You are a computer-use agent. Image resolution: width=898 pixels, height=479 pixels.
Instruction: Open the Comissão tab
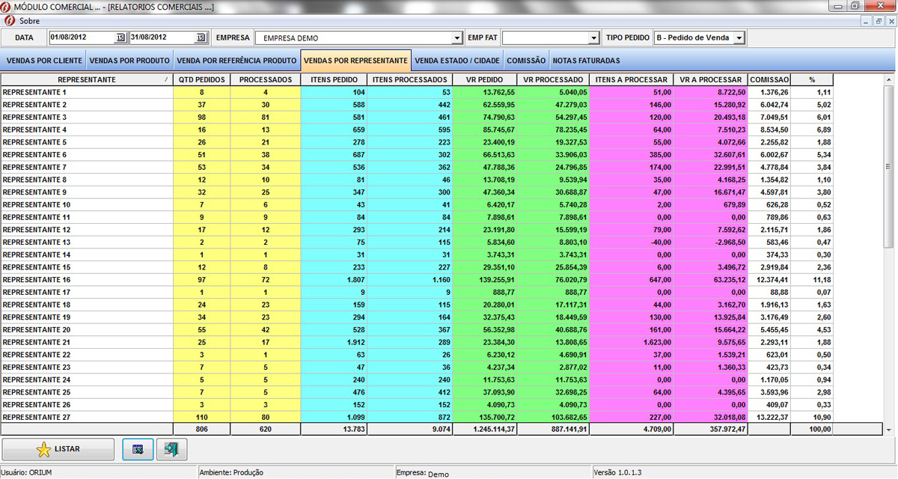(525, 61)
